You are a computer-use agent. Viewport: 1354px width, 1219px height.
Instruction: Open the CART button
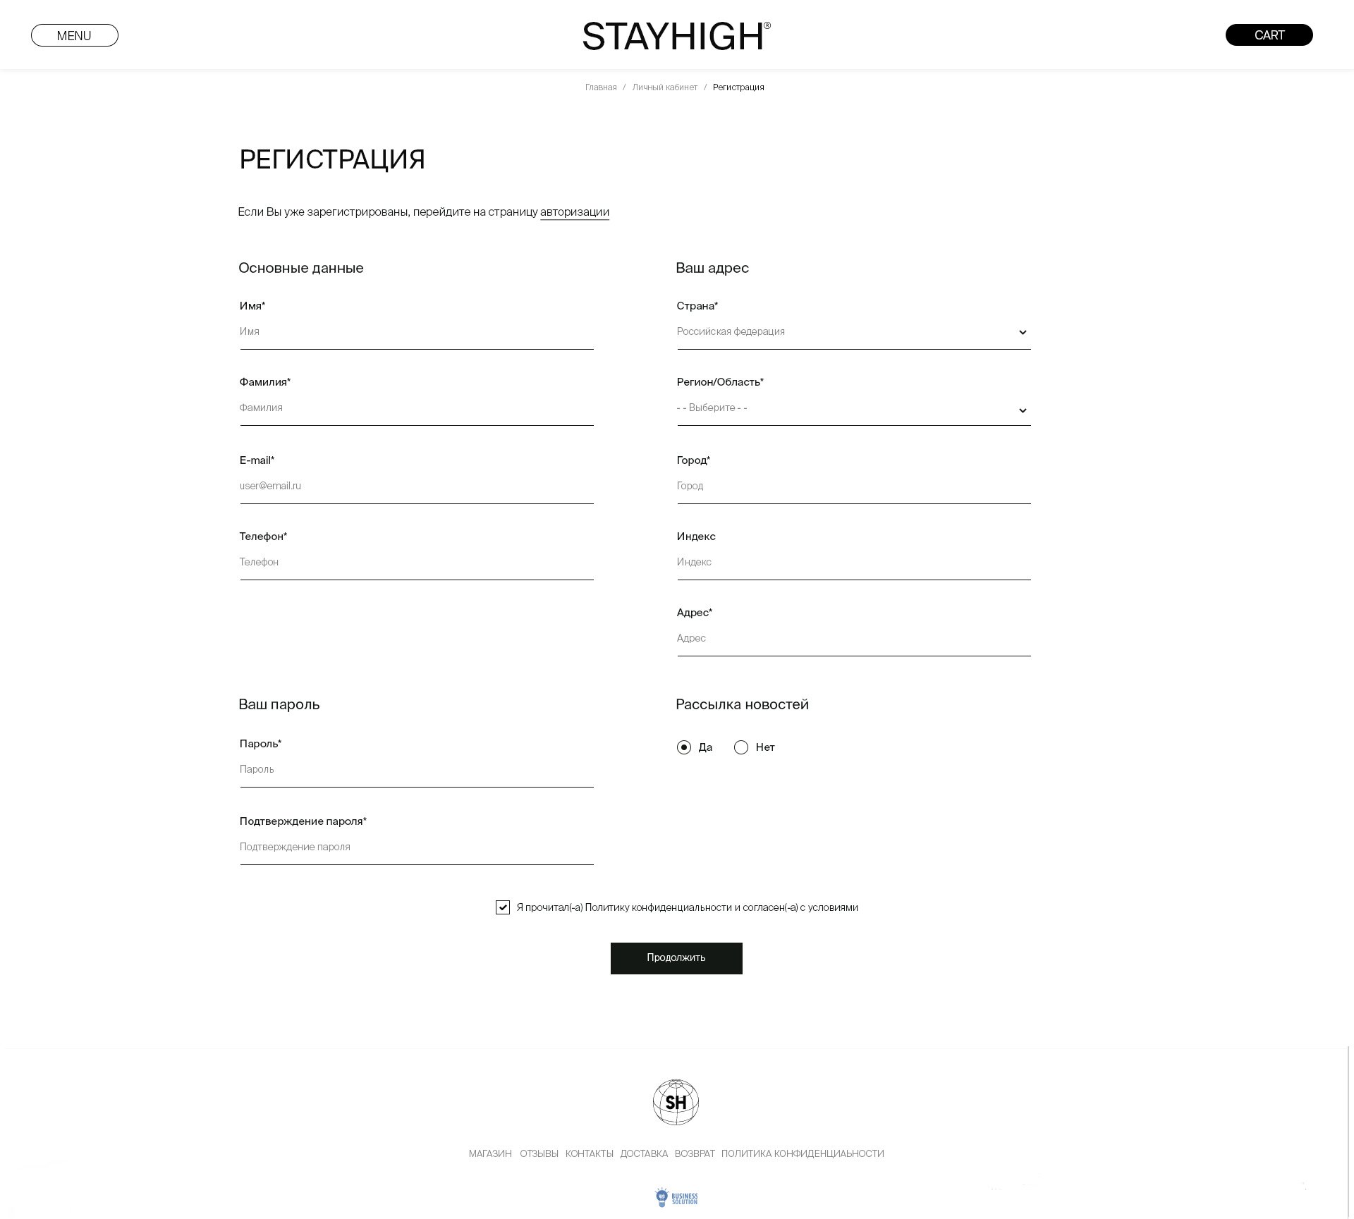(1269, 35)
